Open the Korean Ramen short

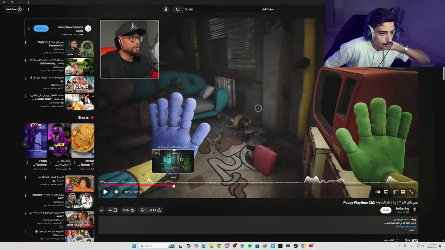pyautogui.click(x=83, y=140)
